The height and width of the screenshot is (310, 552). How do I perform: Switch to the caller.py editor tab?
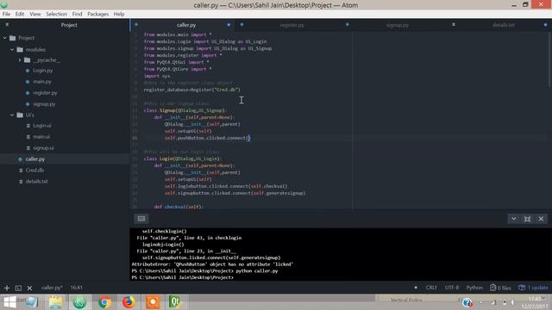coord(186,25)
